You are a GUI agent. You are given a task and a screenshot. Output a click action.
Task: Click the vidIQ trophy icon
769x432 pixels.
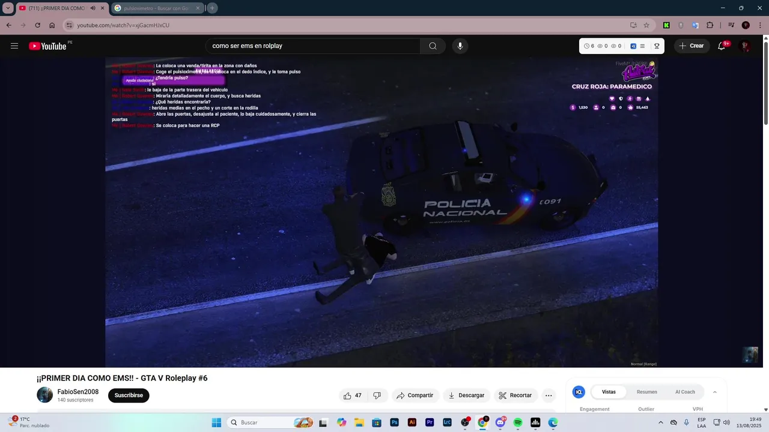(657, 46)
